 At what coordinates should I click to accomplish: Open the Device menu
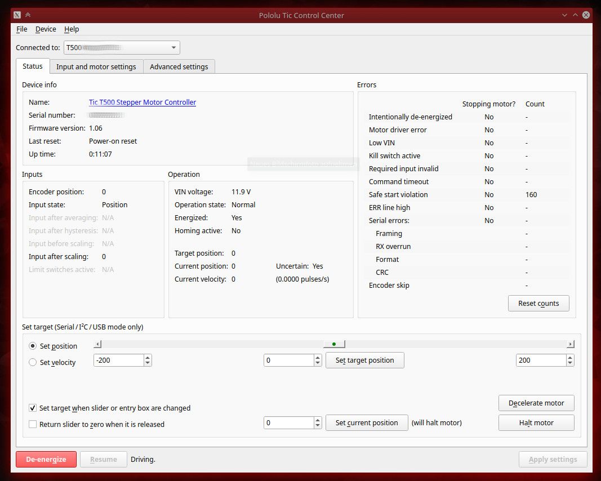(46, 29)
